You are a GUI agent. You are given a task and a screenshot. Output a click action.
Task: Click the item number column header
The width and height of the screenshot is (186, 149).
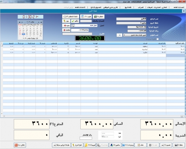click(x=157, y=43)
